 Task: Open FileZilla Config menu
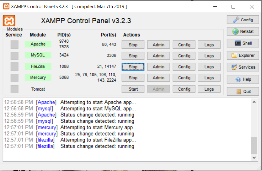(x=184, y=67)
